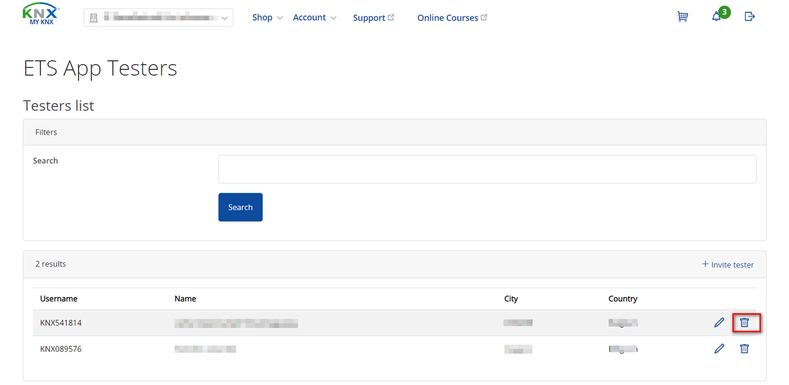Viewport: 789px width, 385px height.
Task: Click the blue Search button
Action: (x=241, y=207)
